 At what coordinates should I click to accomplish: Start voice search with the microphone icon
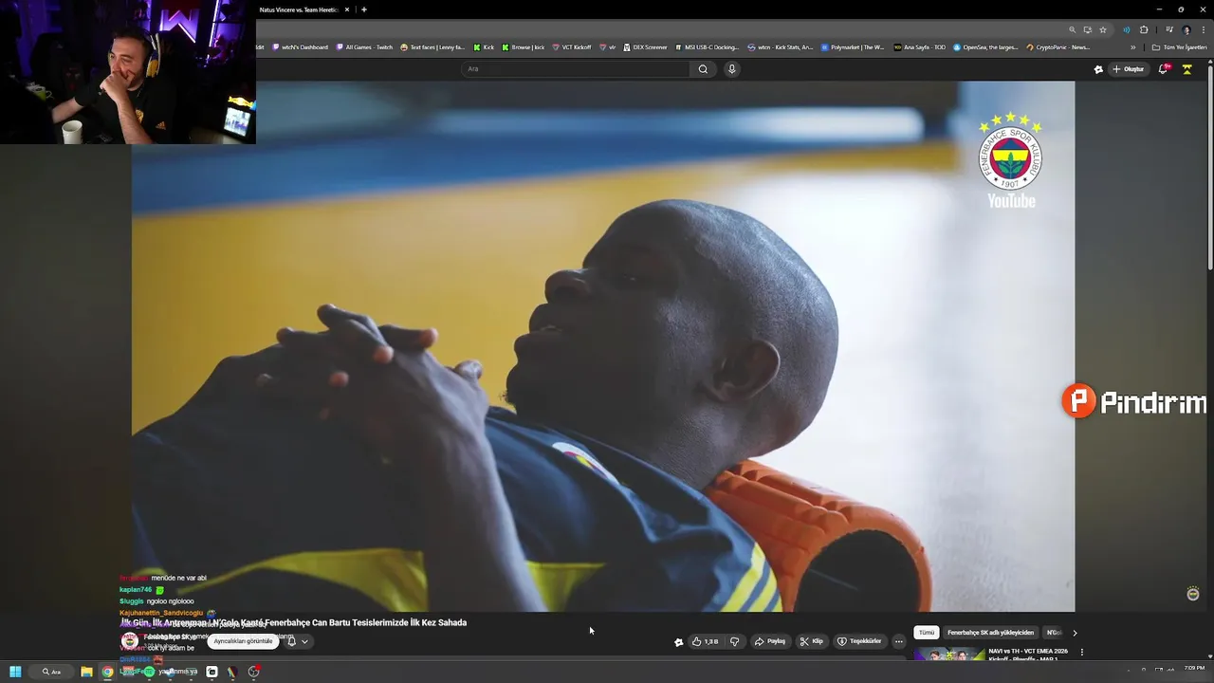point(731,68)
